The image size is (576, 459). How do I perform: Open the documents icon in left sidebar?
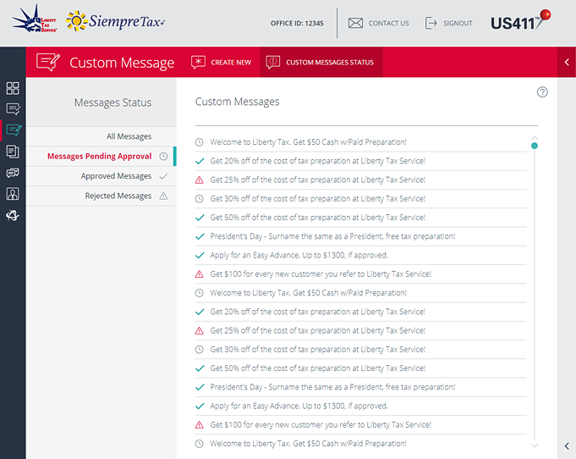(13, 152)
